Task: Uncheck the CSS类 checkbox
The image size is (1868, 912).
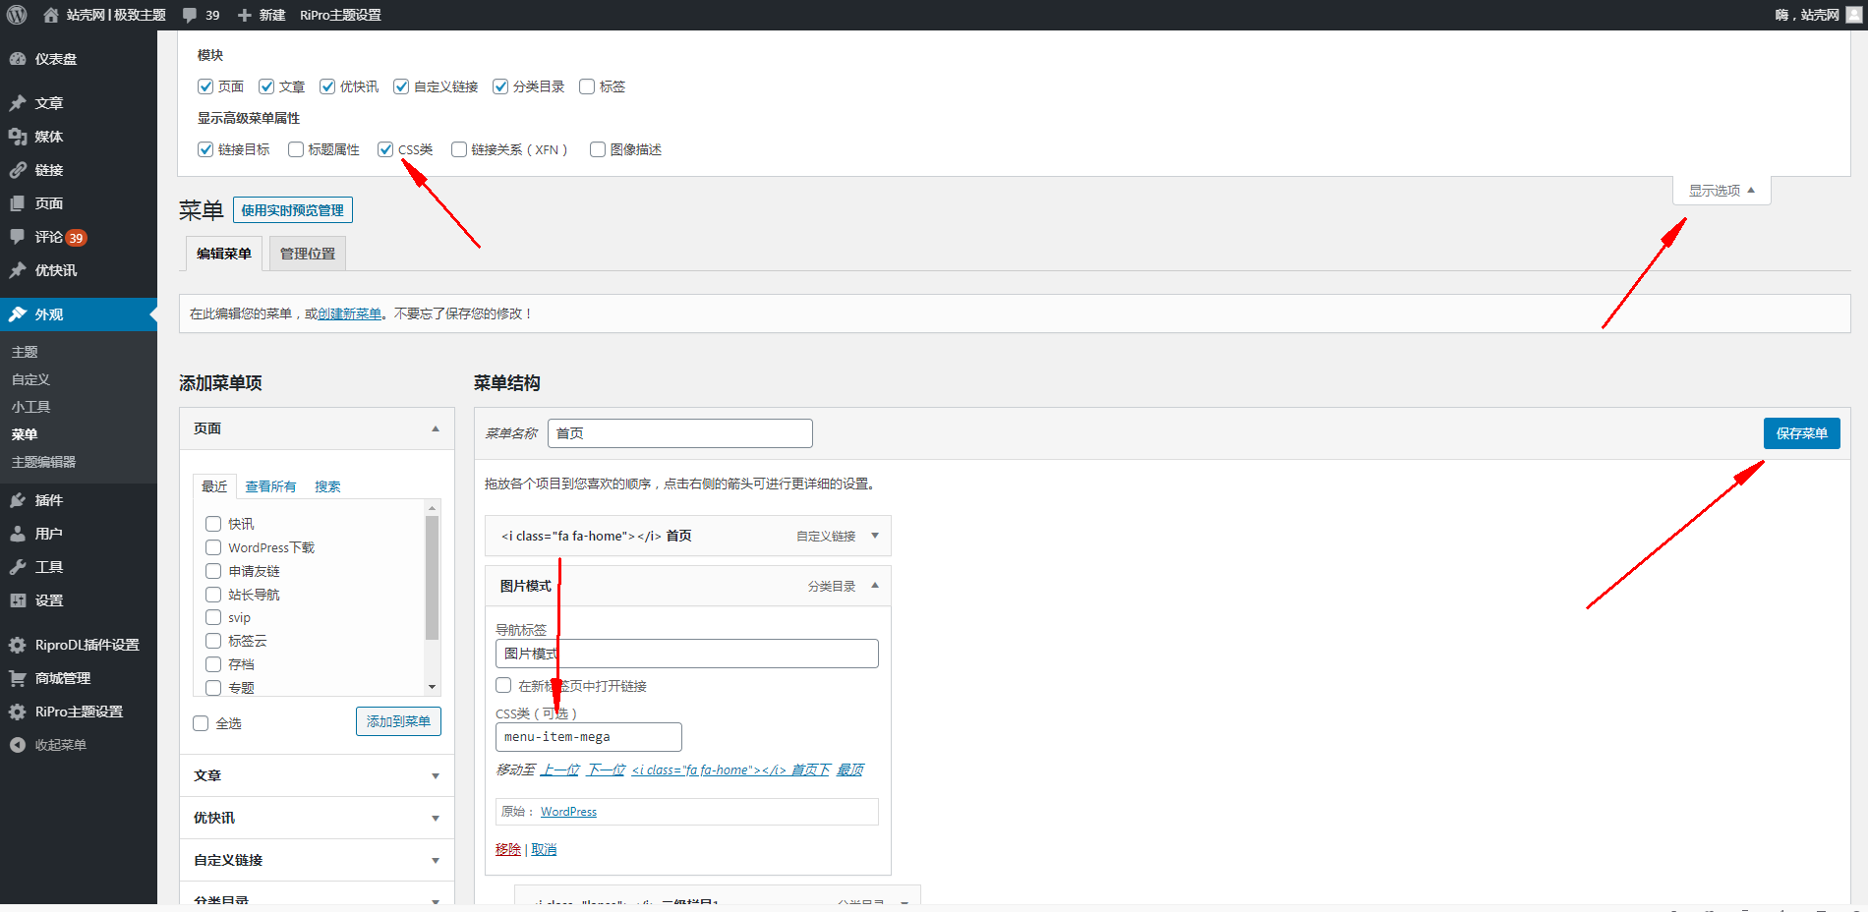Action: 385,149
